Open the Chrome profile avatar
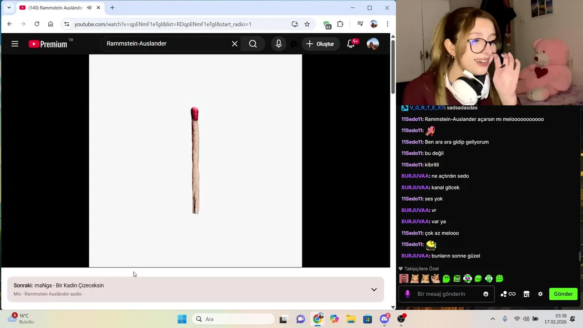583x328 pixels. (x=374, y=24)
